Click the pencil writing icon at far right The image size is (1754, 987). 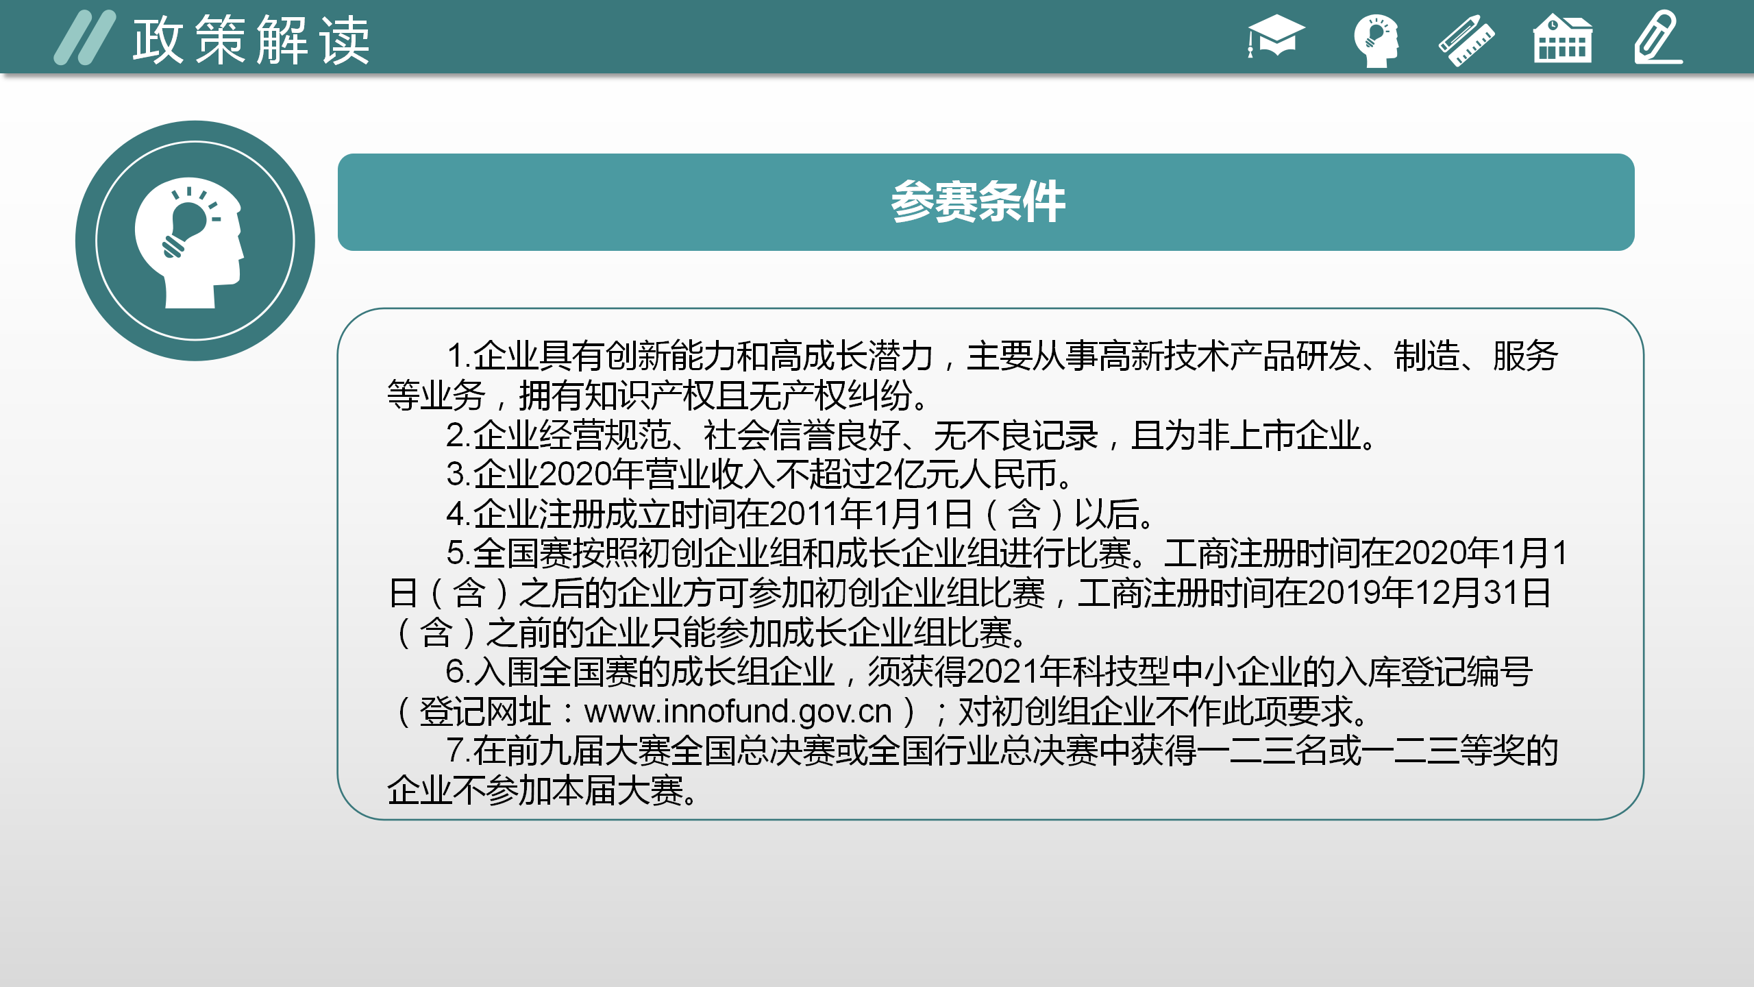tap(1658, 38)
